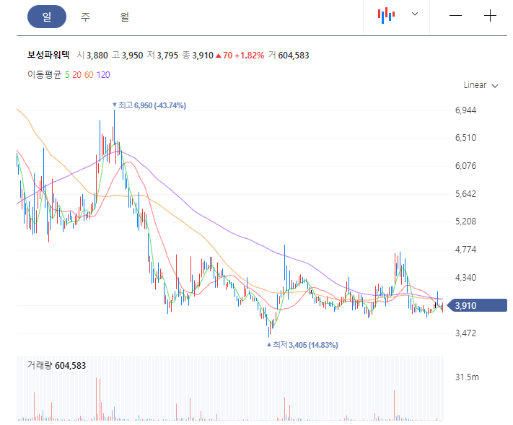
Task: Toggle the 20-day moving average
Action: (x=77, y=75)
